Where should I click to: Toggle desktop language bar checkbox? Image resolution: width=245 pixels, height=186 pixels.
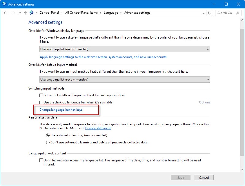tap(41, 102)
